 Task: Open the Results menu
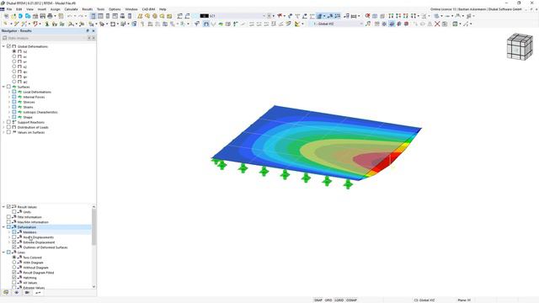(x=88, y=9)
